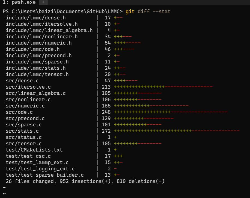
Task: Click the include/lmmc/numeric.h file line
Action: (73, 43)
